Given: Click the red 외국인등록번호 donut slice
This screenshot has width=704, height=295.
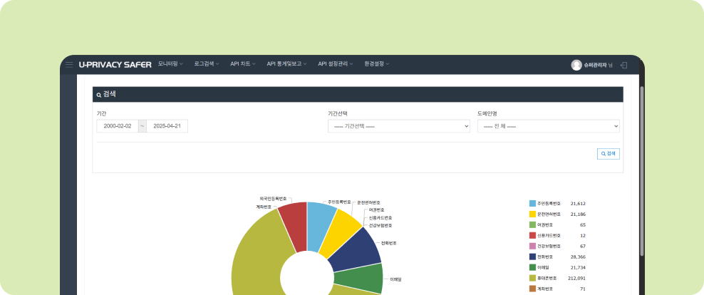Looking at the screenshot, I should 295,226.
